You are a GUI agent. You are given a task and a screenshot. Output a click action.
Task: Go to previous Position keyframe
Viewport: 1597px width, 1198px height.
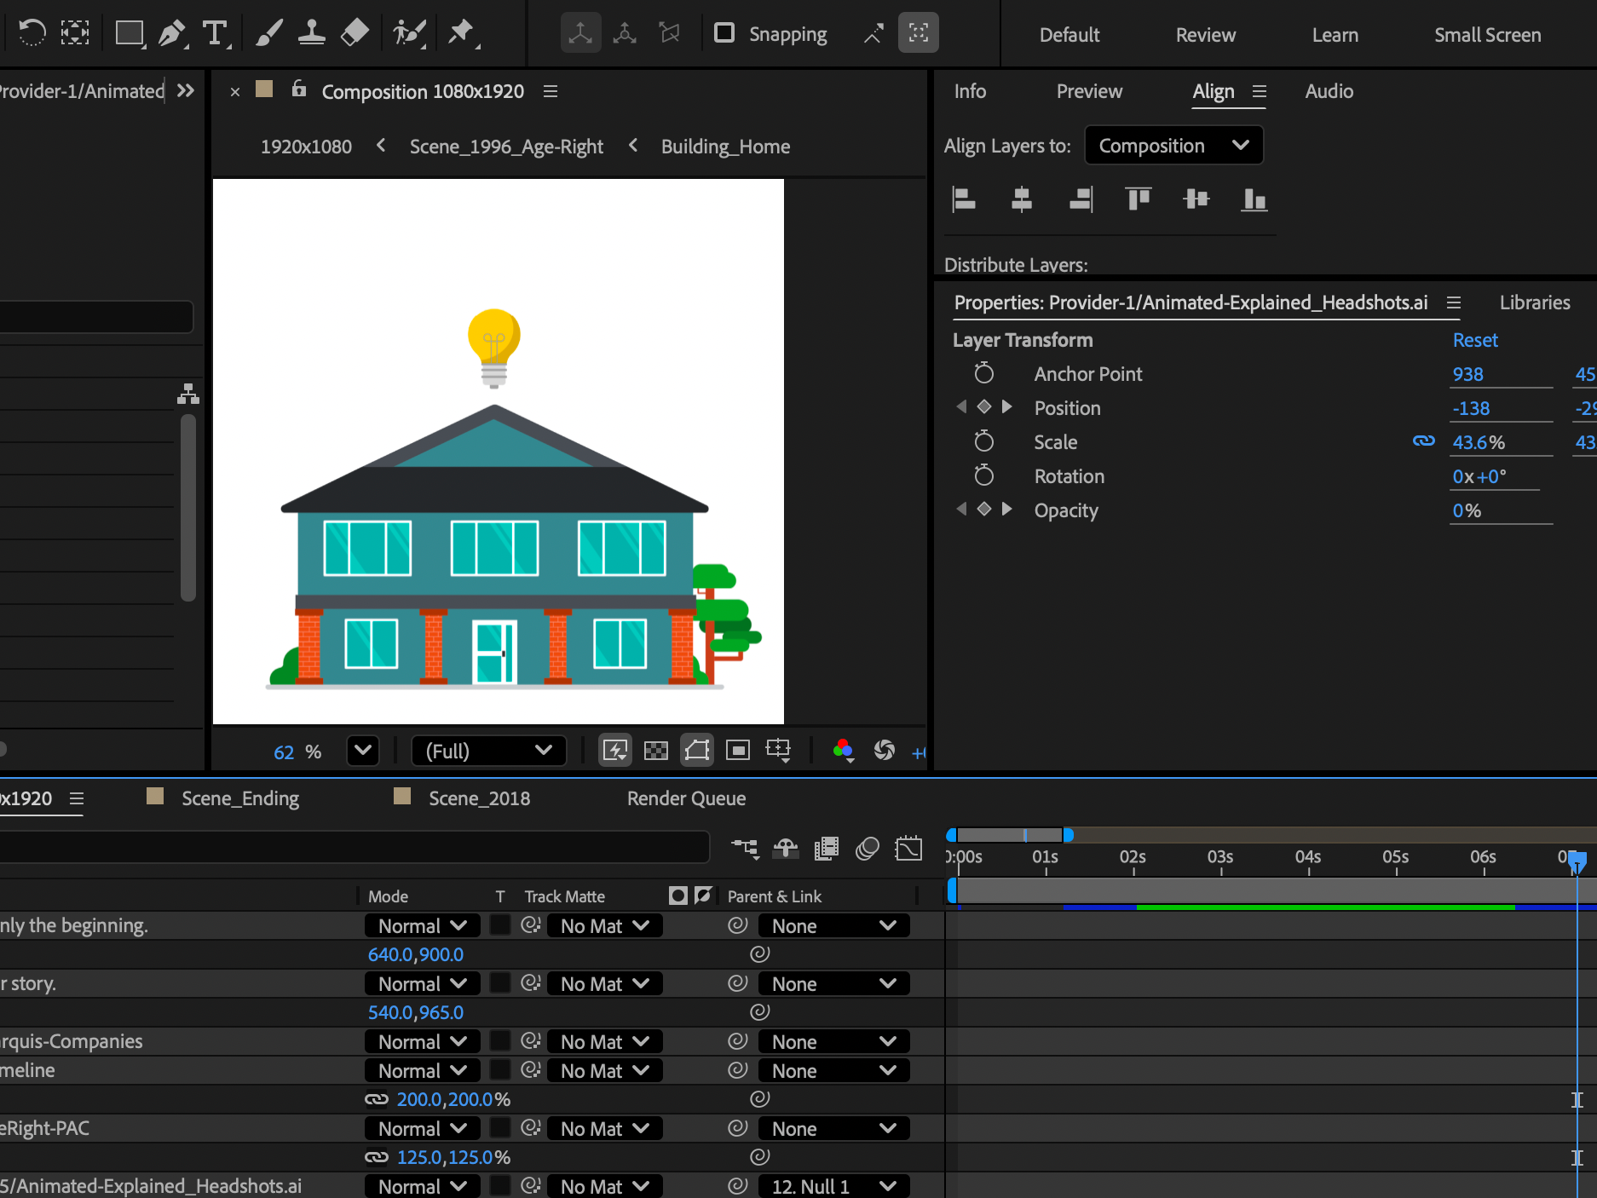pos(962,406)
